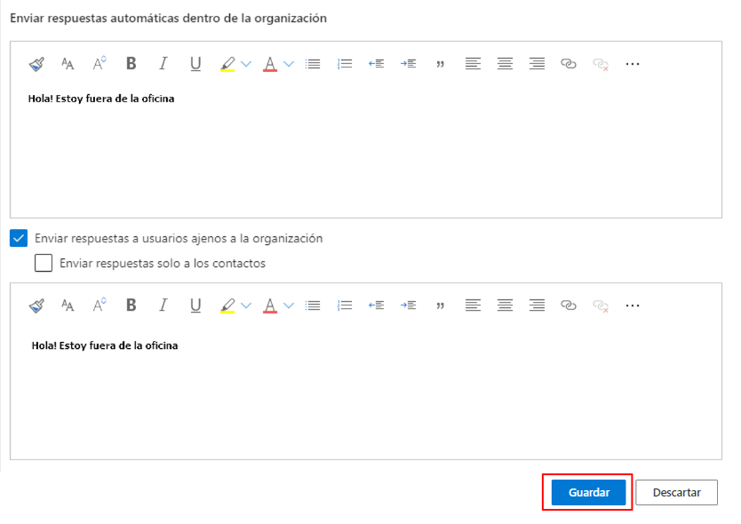Toggle italic in external reply toolbar
Image resolution: width=741 pixels, height=524 pixels.
coord(163,306)
